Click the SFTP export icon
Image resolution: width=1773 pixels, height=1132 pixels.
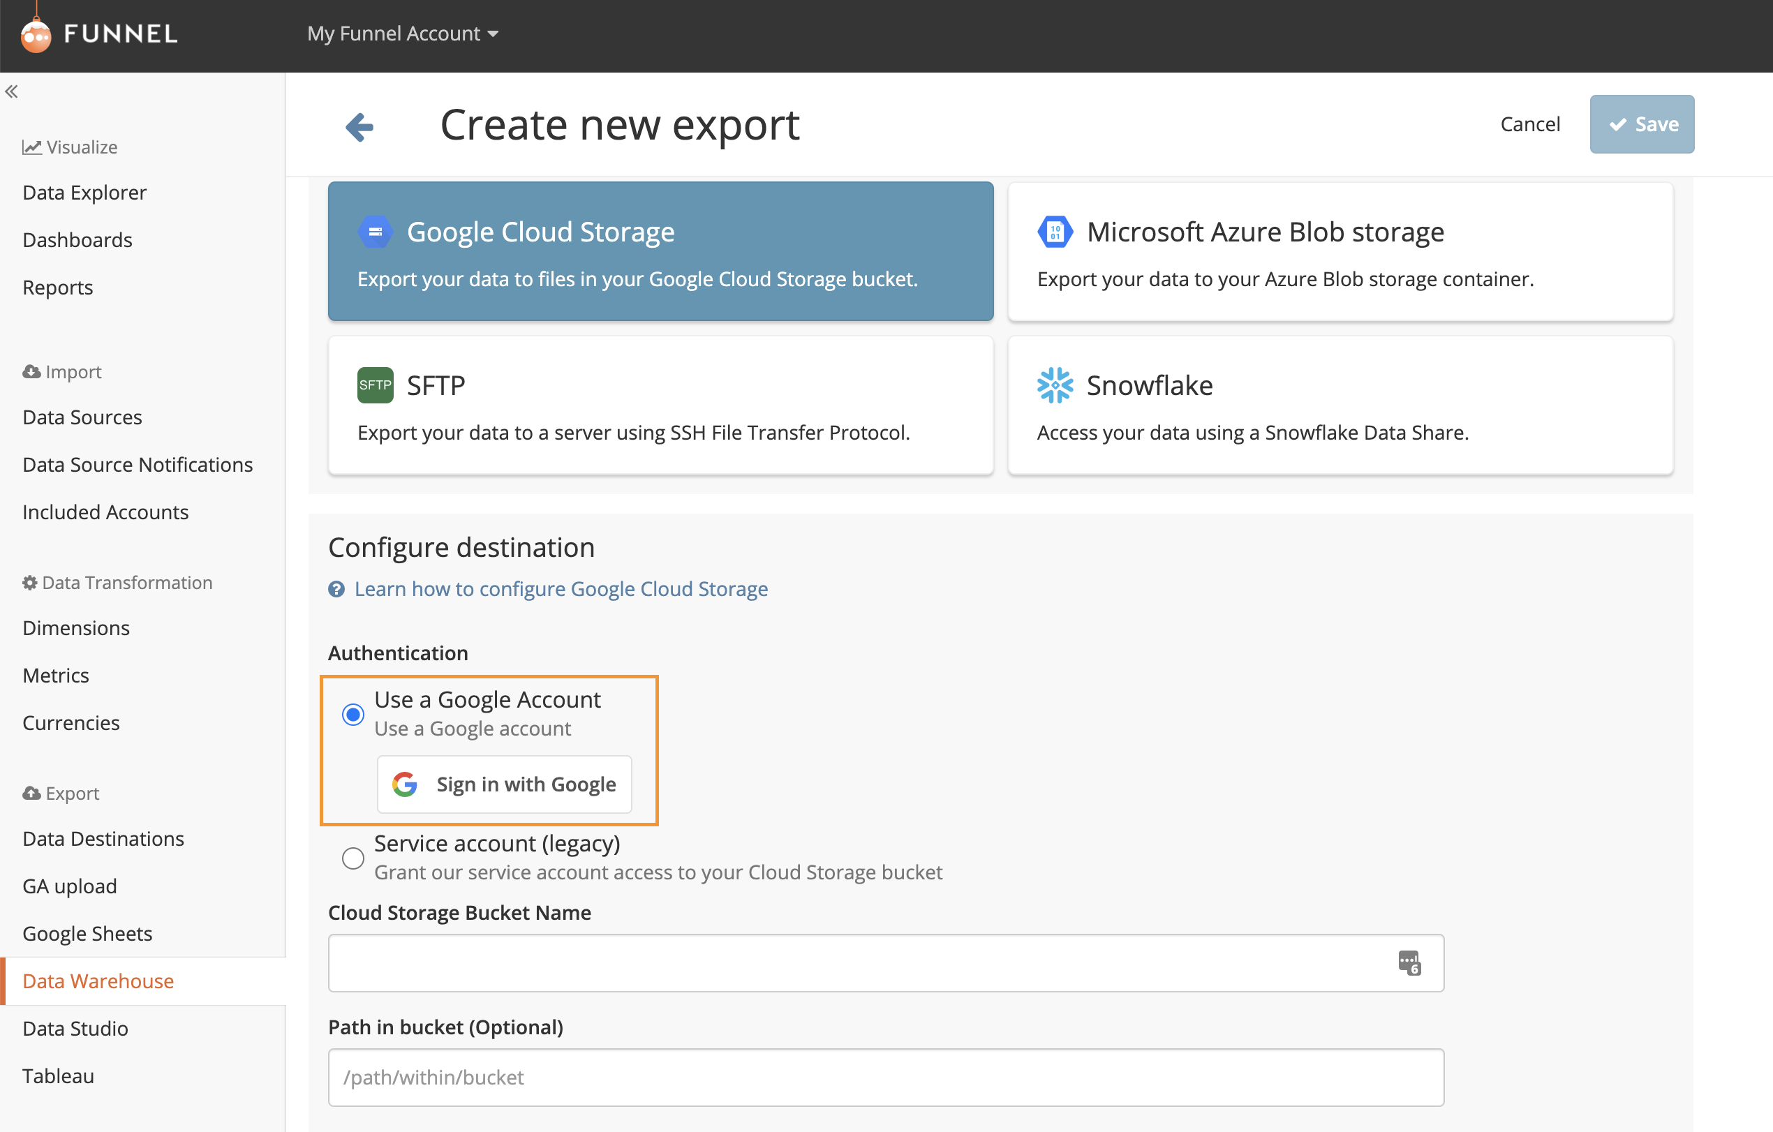[375, 385]
